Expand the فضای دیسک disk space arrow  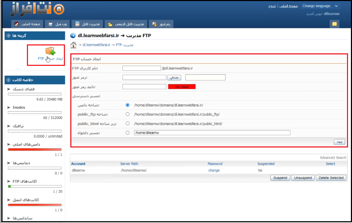[9, 89]
